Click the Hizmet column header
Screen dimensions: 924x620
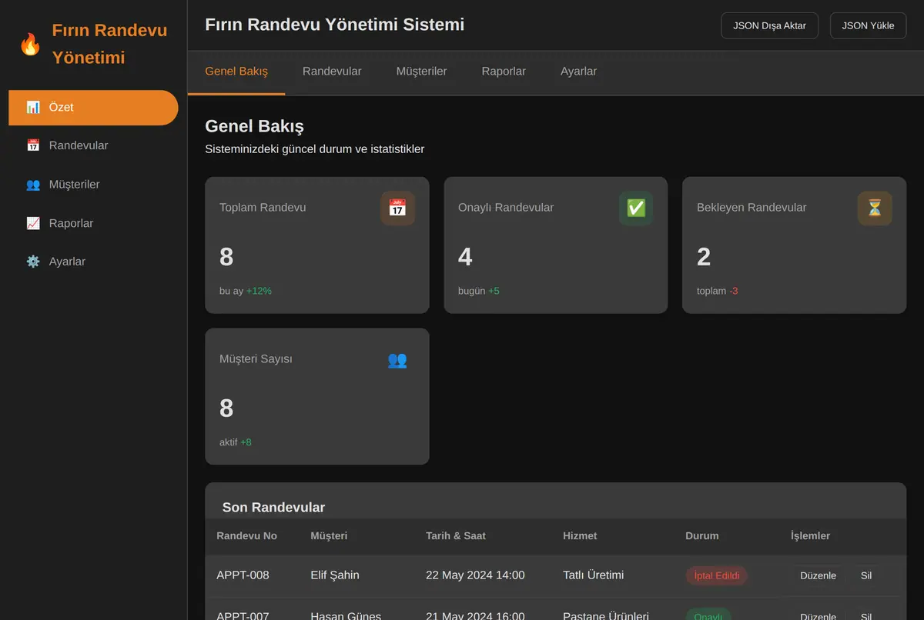pos(580,535)
